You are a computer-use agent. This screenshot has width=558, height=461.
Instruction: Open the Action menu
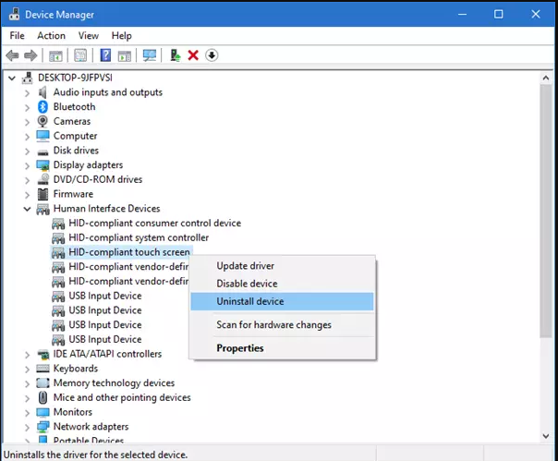click(x=51, y=35)
